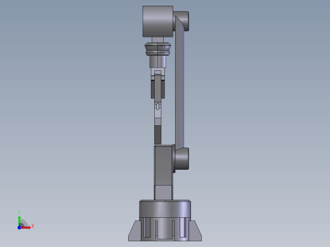Select the large cylinder at the arm's top
Image resolution: width=330 pixels, height=247 pixels.
[158, 22]
